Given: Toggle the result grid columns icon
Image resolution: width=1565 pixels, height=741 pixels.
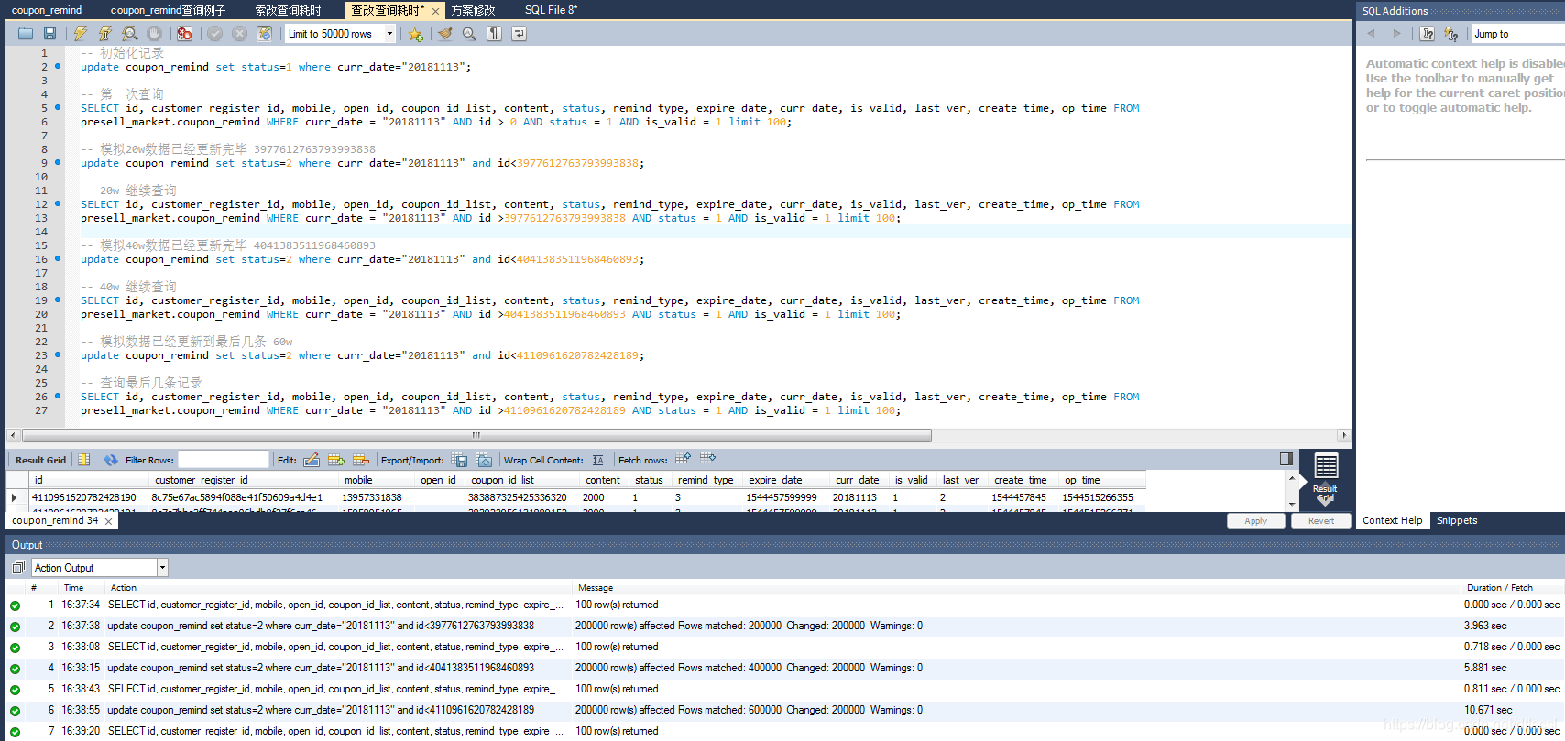Looking at the screenshot, I should point(84,460).
